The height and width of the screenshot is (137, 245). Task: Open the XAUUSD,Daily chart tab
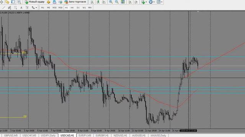tap(158, 135)
